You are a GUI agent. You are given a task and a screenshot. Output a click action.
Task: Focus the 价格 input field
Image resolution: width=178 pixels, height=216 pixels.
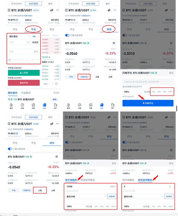coord(17,42)
